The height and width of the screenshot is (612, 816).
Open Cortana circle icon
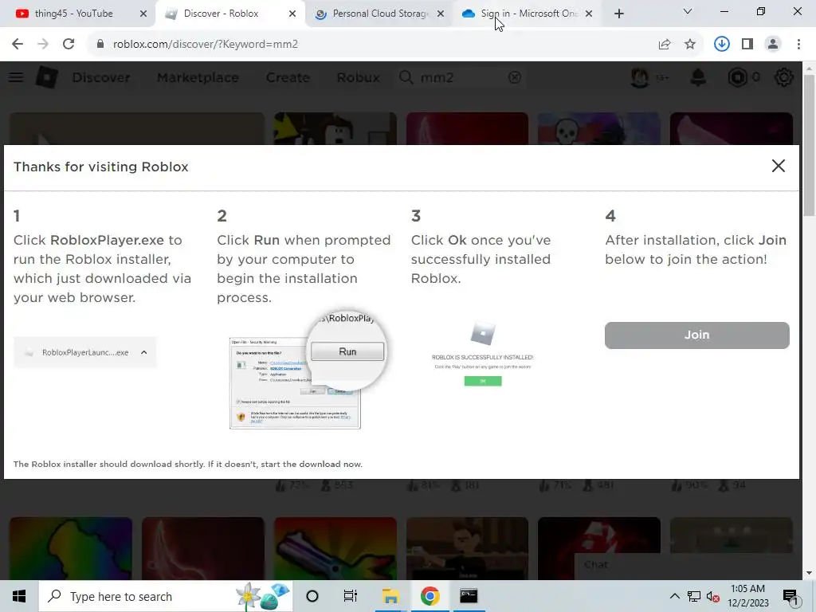[x=312, y=596]
